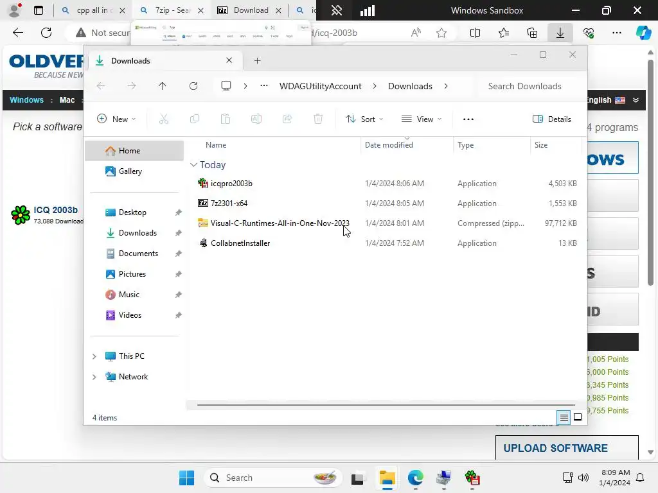Open the Copilot icon in Edge
Viewport: 658px width, 493px height.
(x=643, y=33)
